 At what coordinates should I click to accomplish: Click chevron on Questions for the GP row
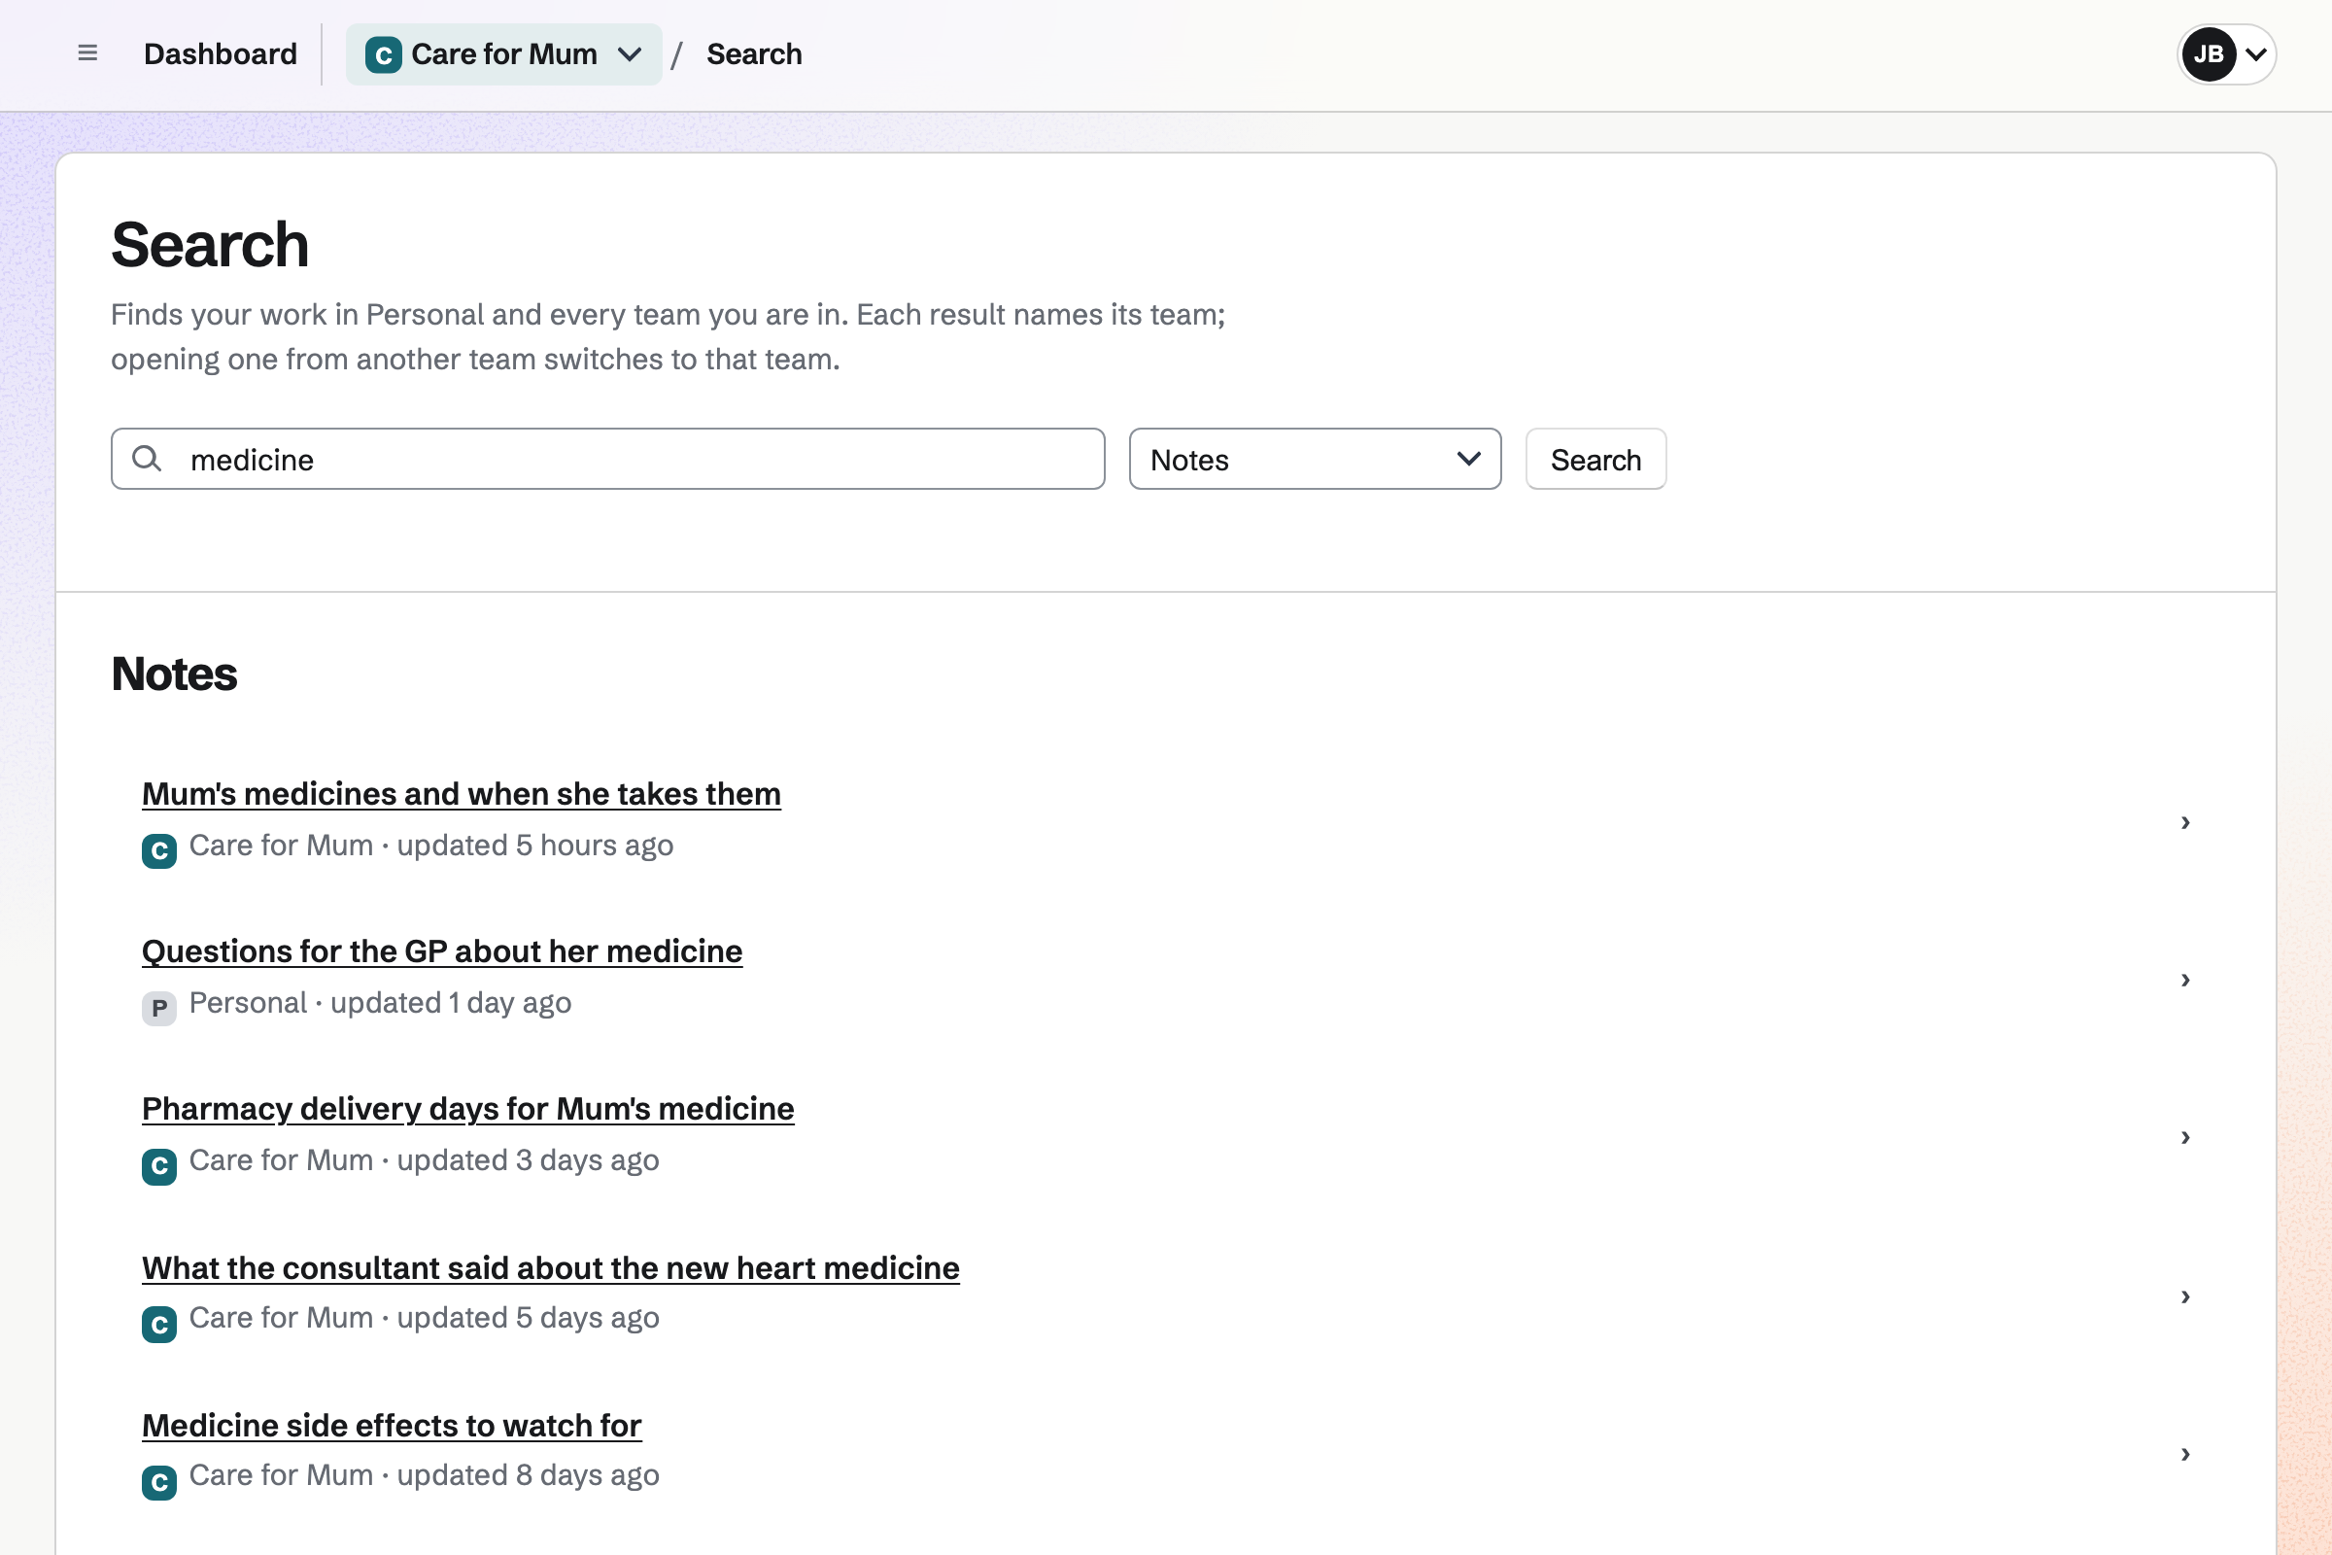(2185, 980)
